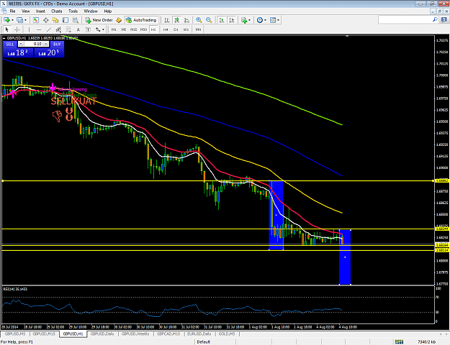Select the Crosshair tool
The height and width of the screenshot is (345, 450).
click(17, 29)
